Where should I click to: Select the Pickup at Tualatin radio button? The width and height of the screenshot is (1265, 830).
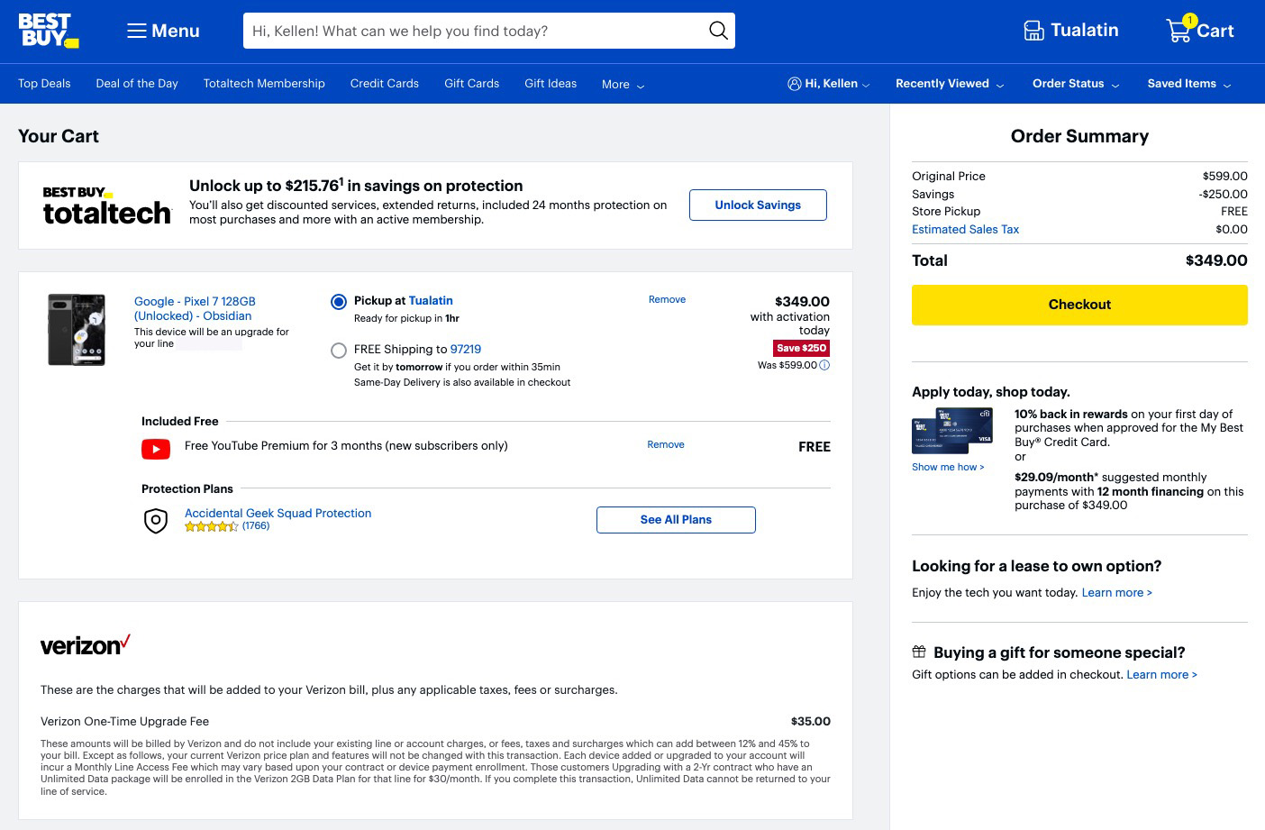pos(339,302)
